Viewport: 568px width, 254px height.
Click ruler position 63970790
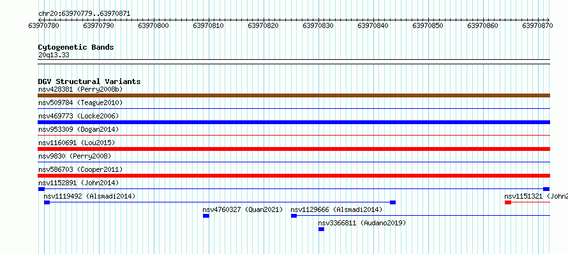[x=98, y=25]
